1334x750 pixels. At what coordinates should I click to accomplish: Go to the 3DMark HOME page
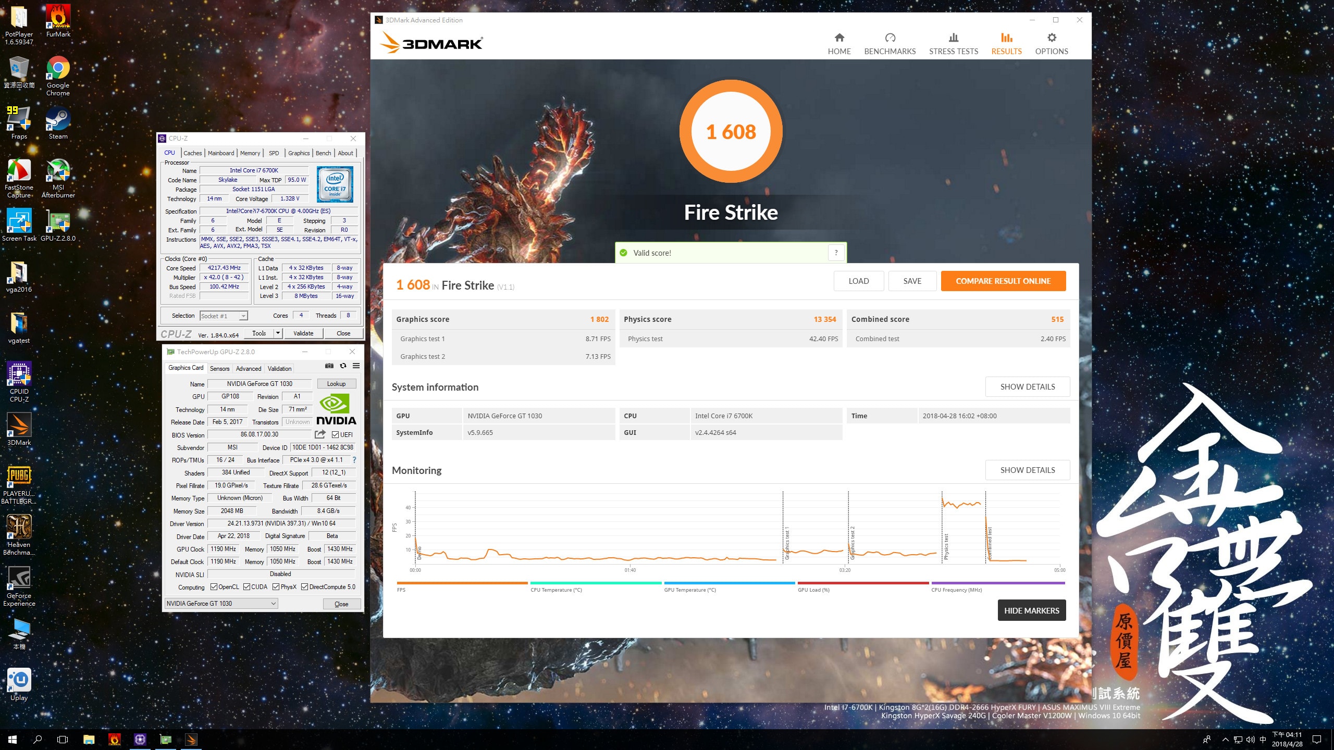[x=839, y=44]
